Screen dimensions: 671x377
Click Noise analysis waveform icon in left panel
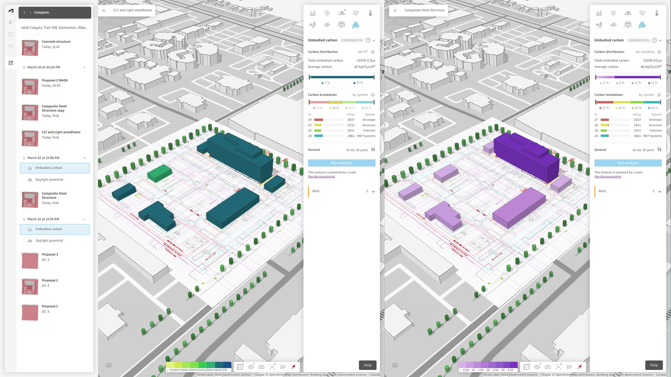point(327,25)
